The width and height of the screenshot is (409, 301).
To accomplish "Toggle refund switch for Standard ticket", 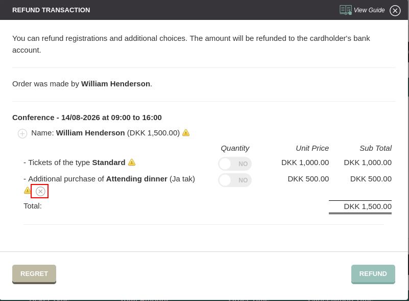I will 235,164.
